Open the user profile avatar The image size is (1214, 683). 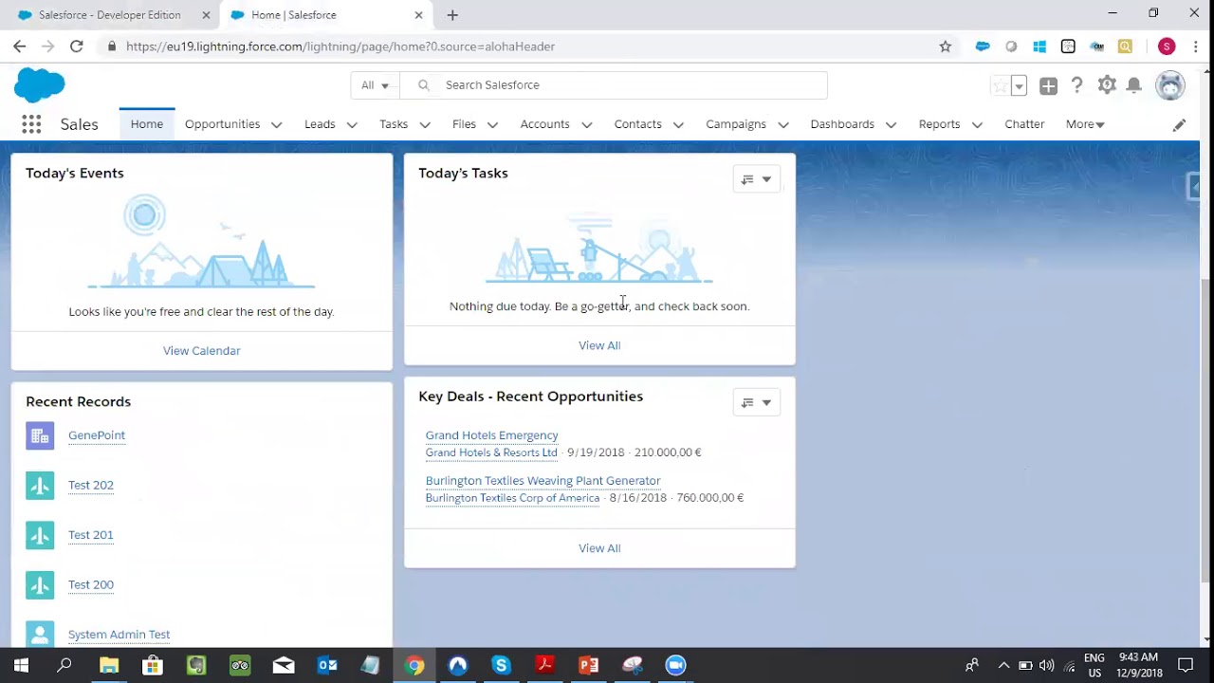pos(1170,85)
